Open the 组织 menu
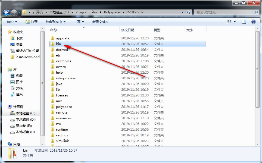This screenshot has height=163, width=262. [12, 22]
